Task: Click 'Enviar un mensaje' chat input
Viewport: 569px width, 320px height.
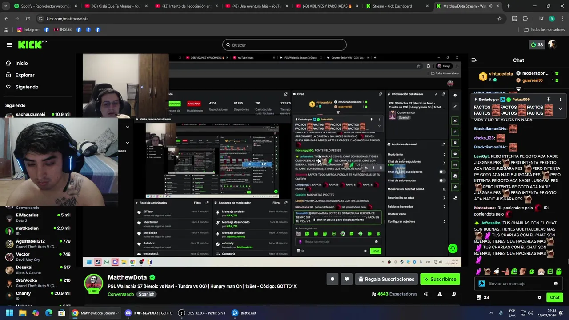Action: click(518, 284)
